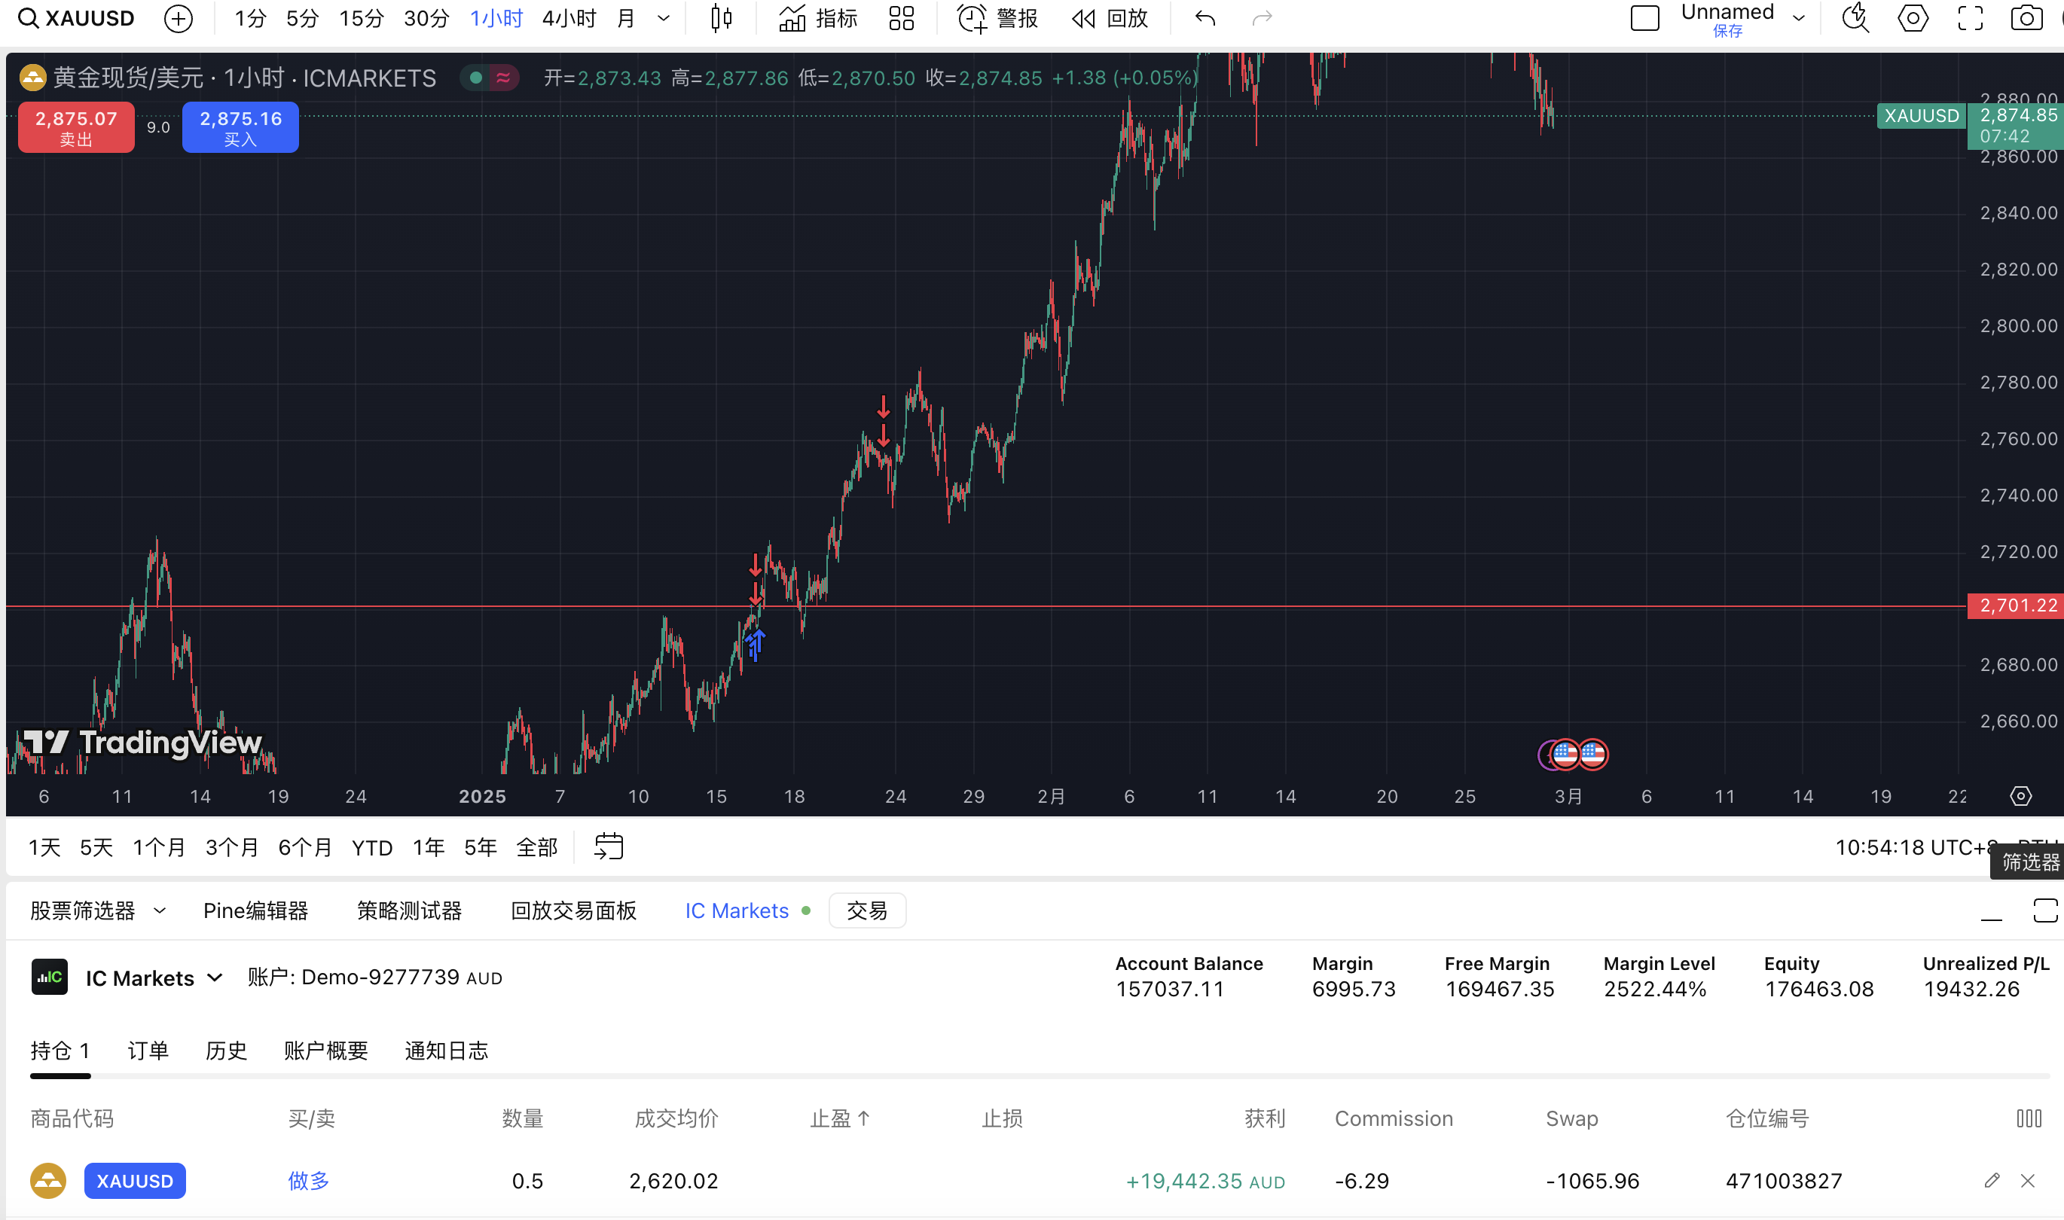The image size is (2064, 1220).
Task: Open the Unnamed layout dropdown
Action: click(1798, 18)
